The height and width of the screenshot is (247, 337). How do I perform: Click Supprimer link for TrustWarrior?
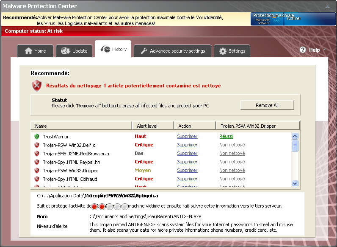[x=187, y=136]
